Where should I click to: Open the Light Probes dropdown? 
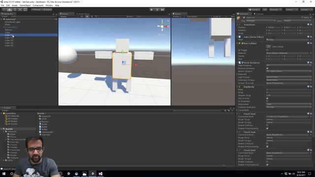(288, 77)
